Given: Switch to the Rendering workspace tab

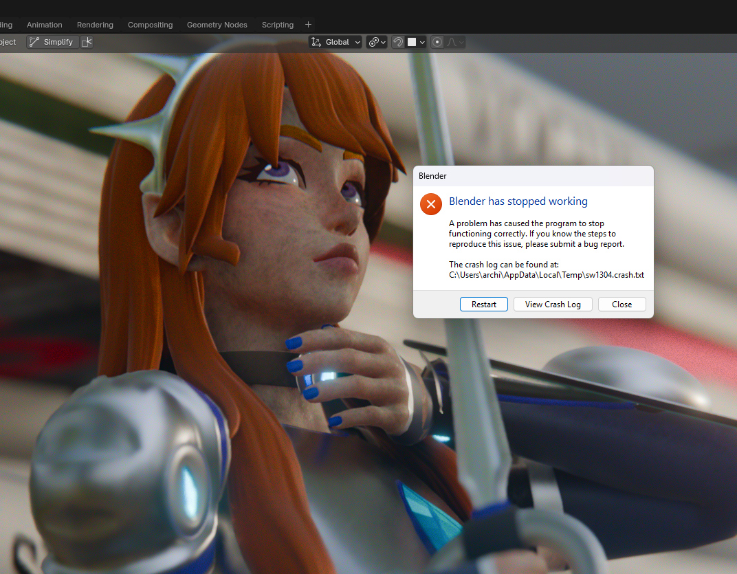Looking at the screenshot, I should click(95, 25).
